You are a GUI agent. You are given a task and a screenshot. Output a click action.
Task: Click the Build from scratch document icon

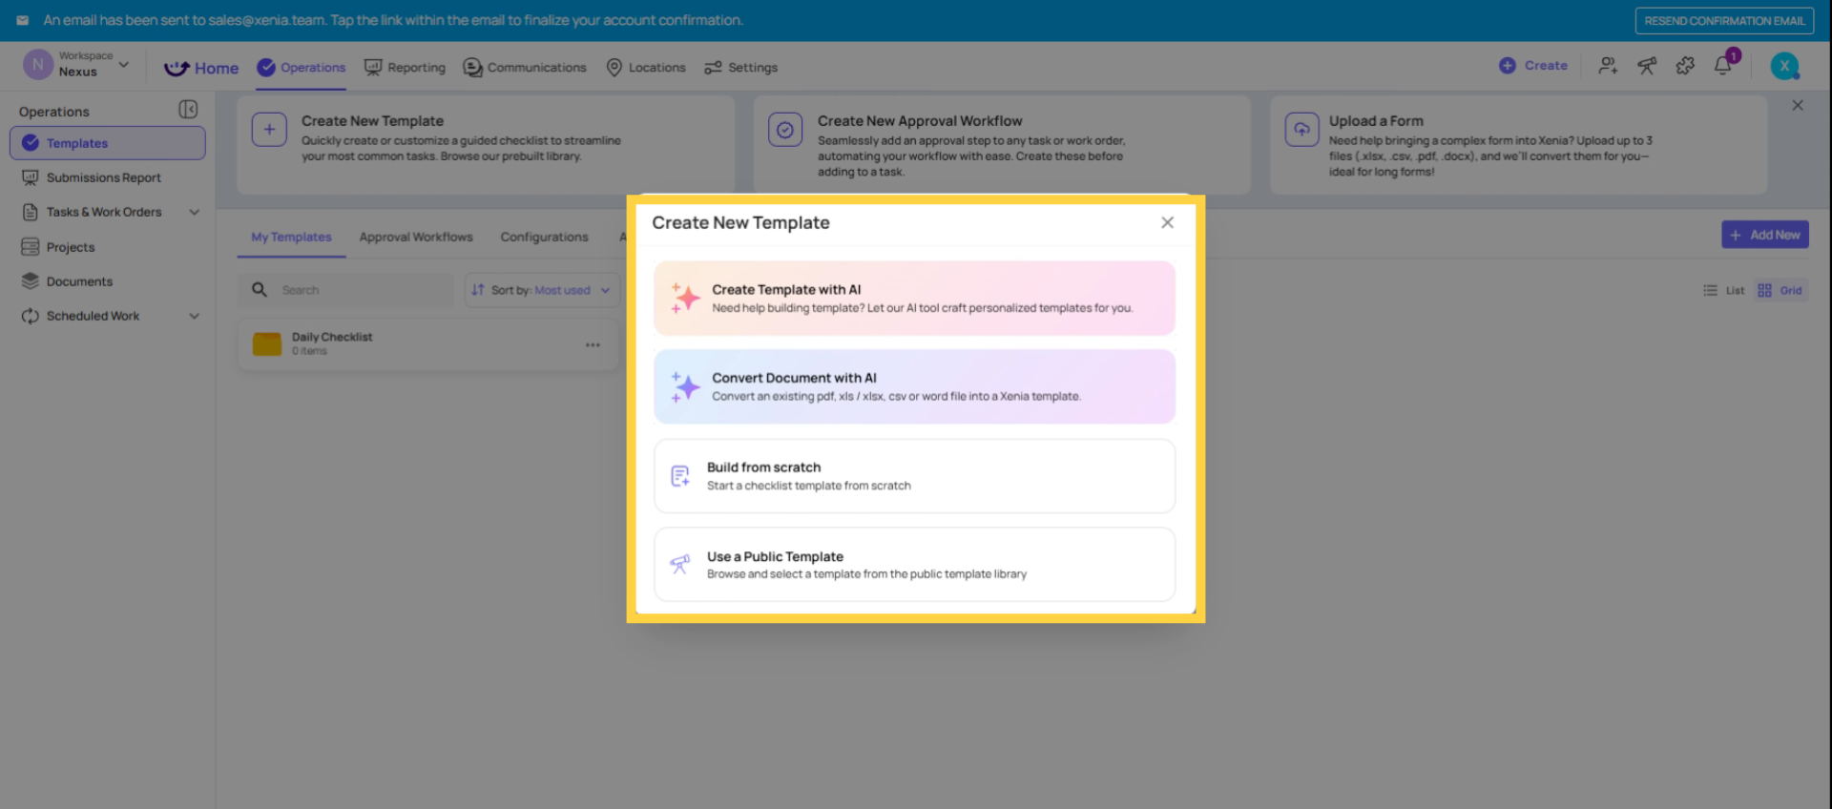click(679, 476)
